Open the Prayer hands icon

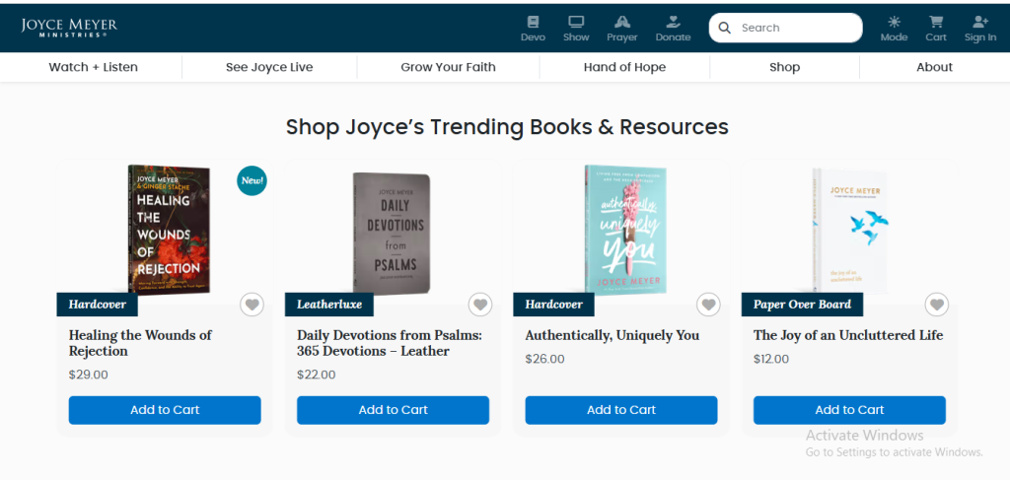click(621, 22)
